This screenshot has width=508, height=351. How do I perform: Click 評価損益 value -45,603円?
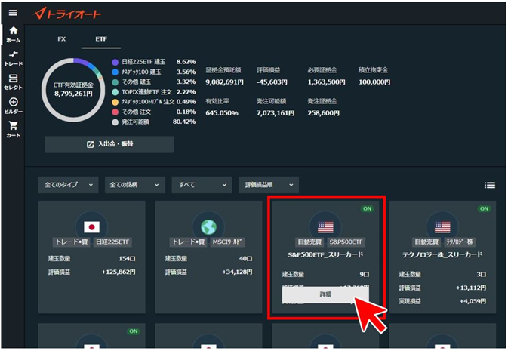point(272,82)
